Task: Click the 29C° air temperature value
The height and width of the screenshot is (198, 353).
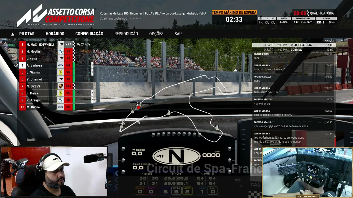Action: click(x=296, y=23)
